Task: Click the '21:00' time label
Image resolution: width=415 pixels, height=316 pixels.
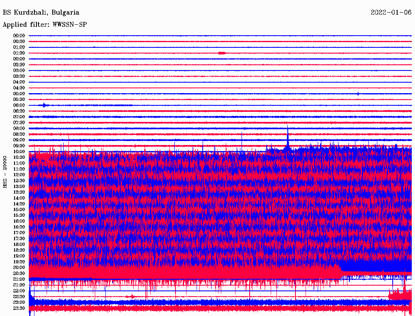Action: pyautogui.click(x=19, y=279)
